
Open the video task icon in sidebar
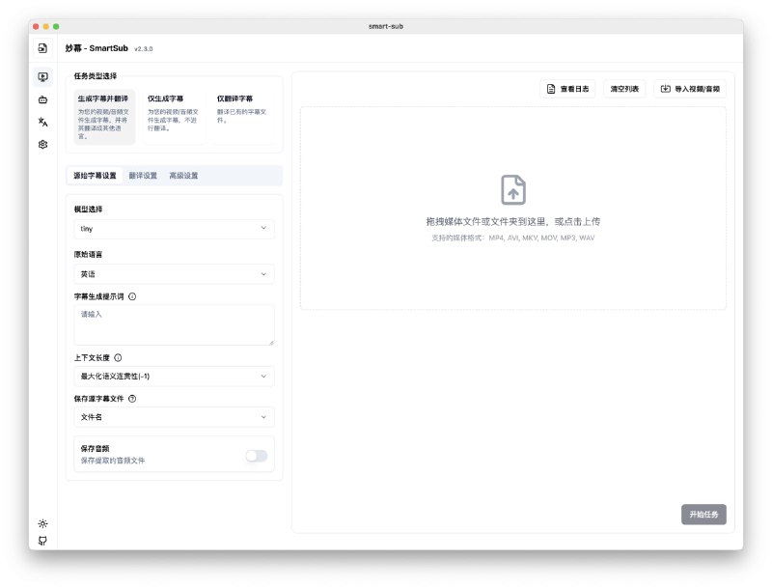42,77
